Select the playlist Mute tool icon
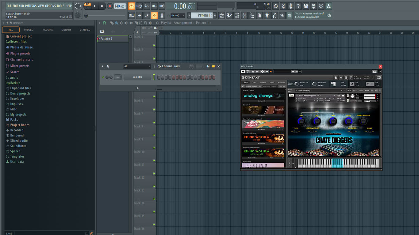The width and height of the screenshot is (419, 235). click(126, 23)
